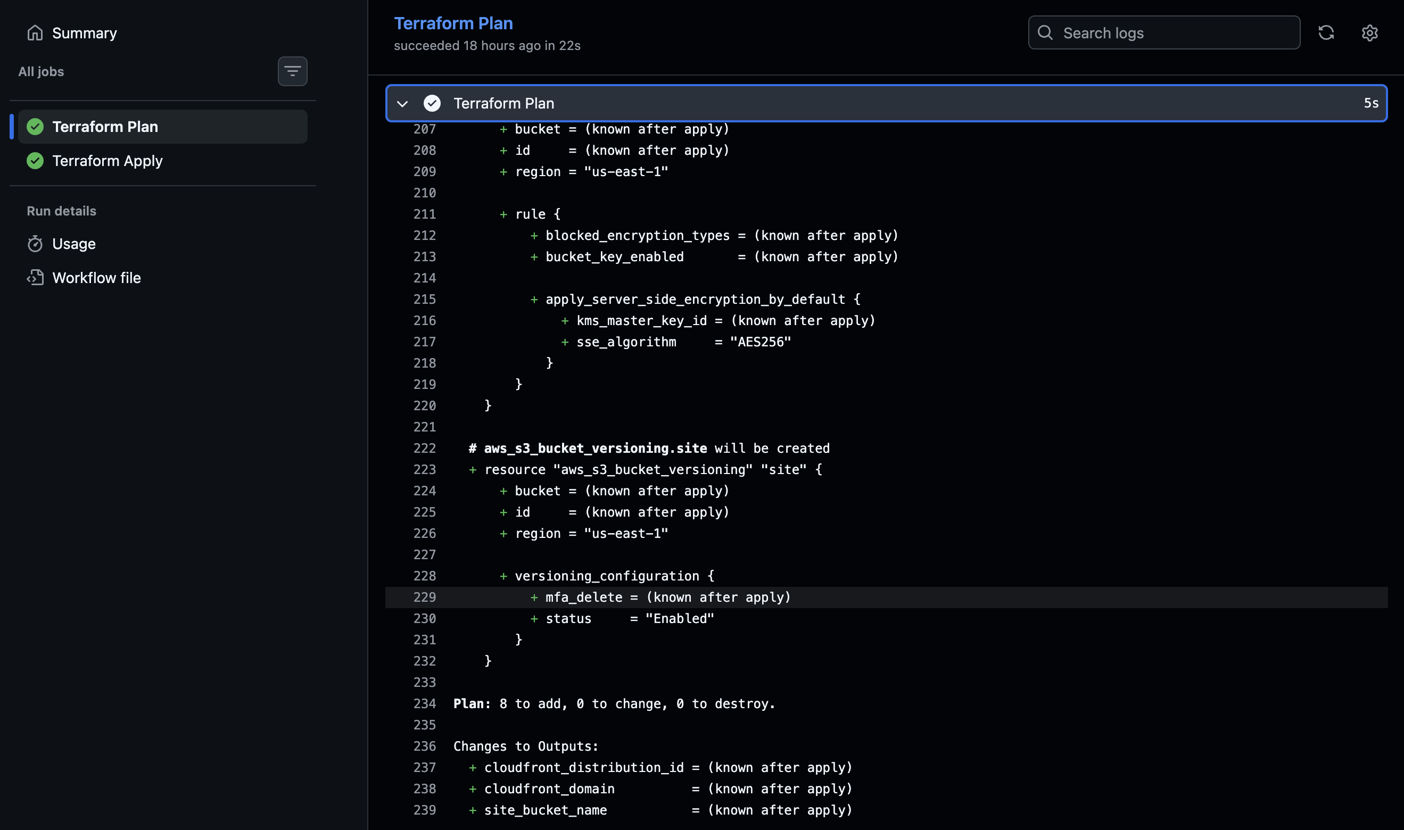Open the jobs filter button
The height and width of the screenshot is (830, 1404).
[293, 71]
